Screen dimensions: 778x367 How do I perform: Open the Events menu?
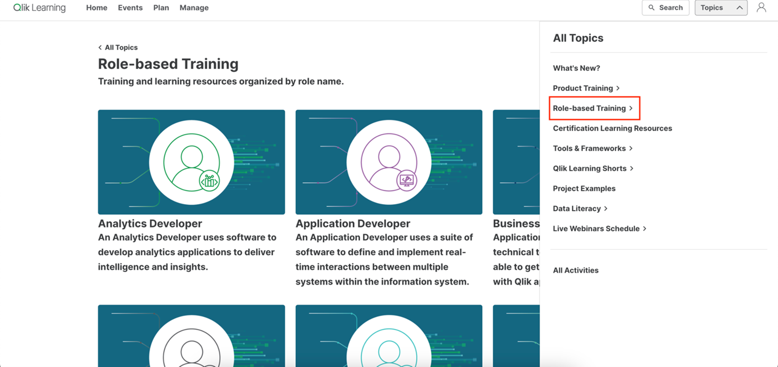click(x=130, y=8)
